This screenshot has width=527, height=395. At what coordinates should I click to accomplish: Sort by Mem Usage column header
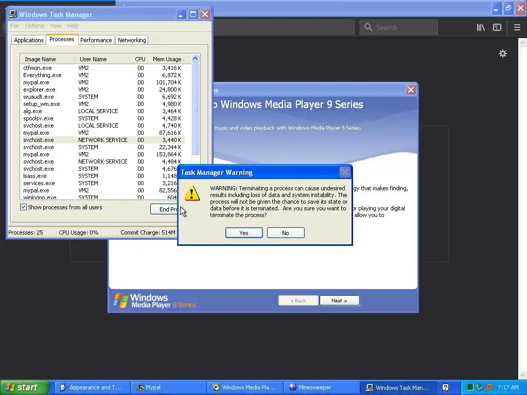click(166, 59)
